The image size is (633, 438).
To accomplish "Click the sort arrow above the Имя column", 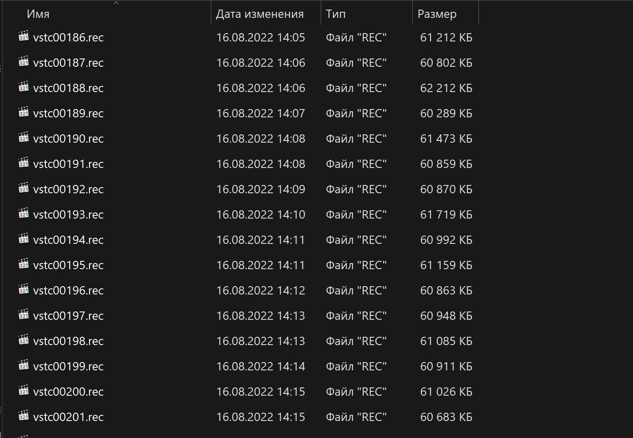I will click(x=116, y=3).
